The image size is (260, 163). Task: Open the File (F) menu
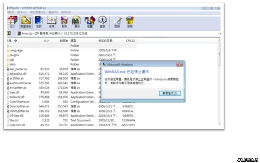pos(11,12)
